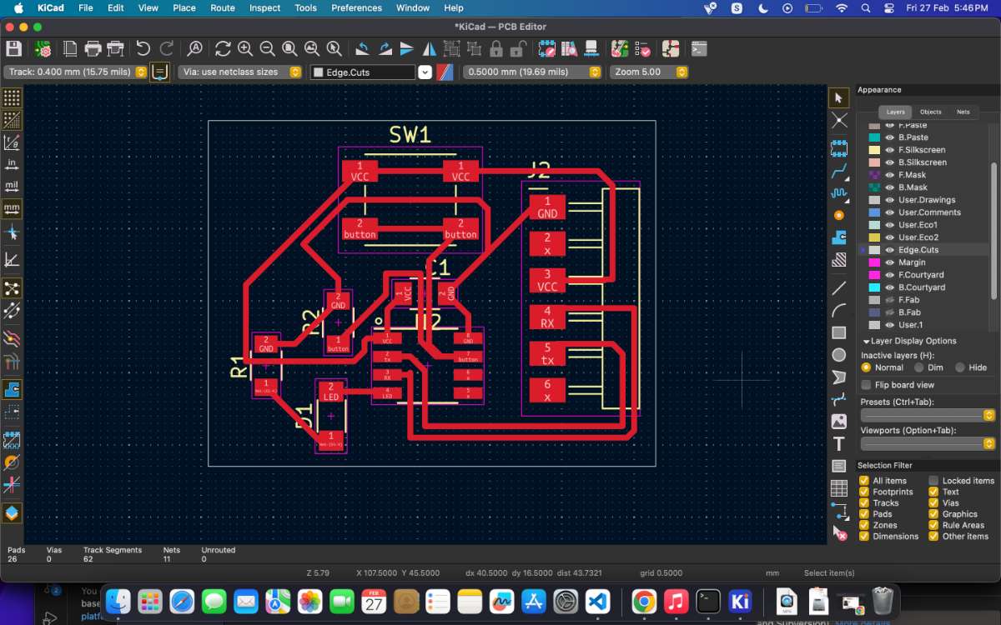
Task: Zoom to fit the page
Action: 290,48
